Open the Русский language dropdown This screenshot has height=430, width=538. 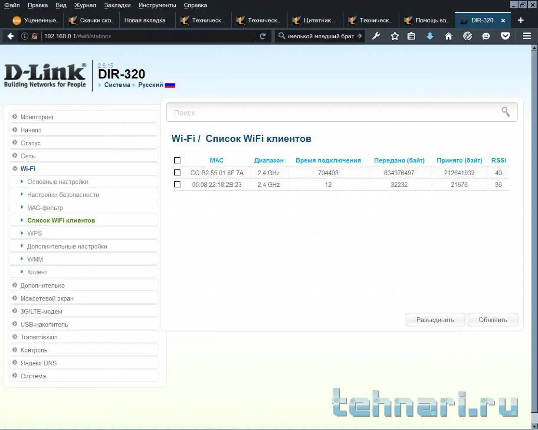click(x=150, y=85)
